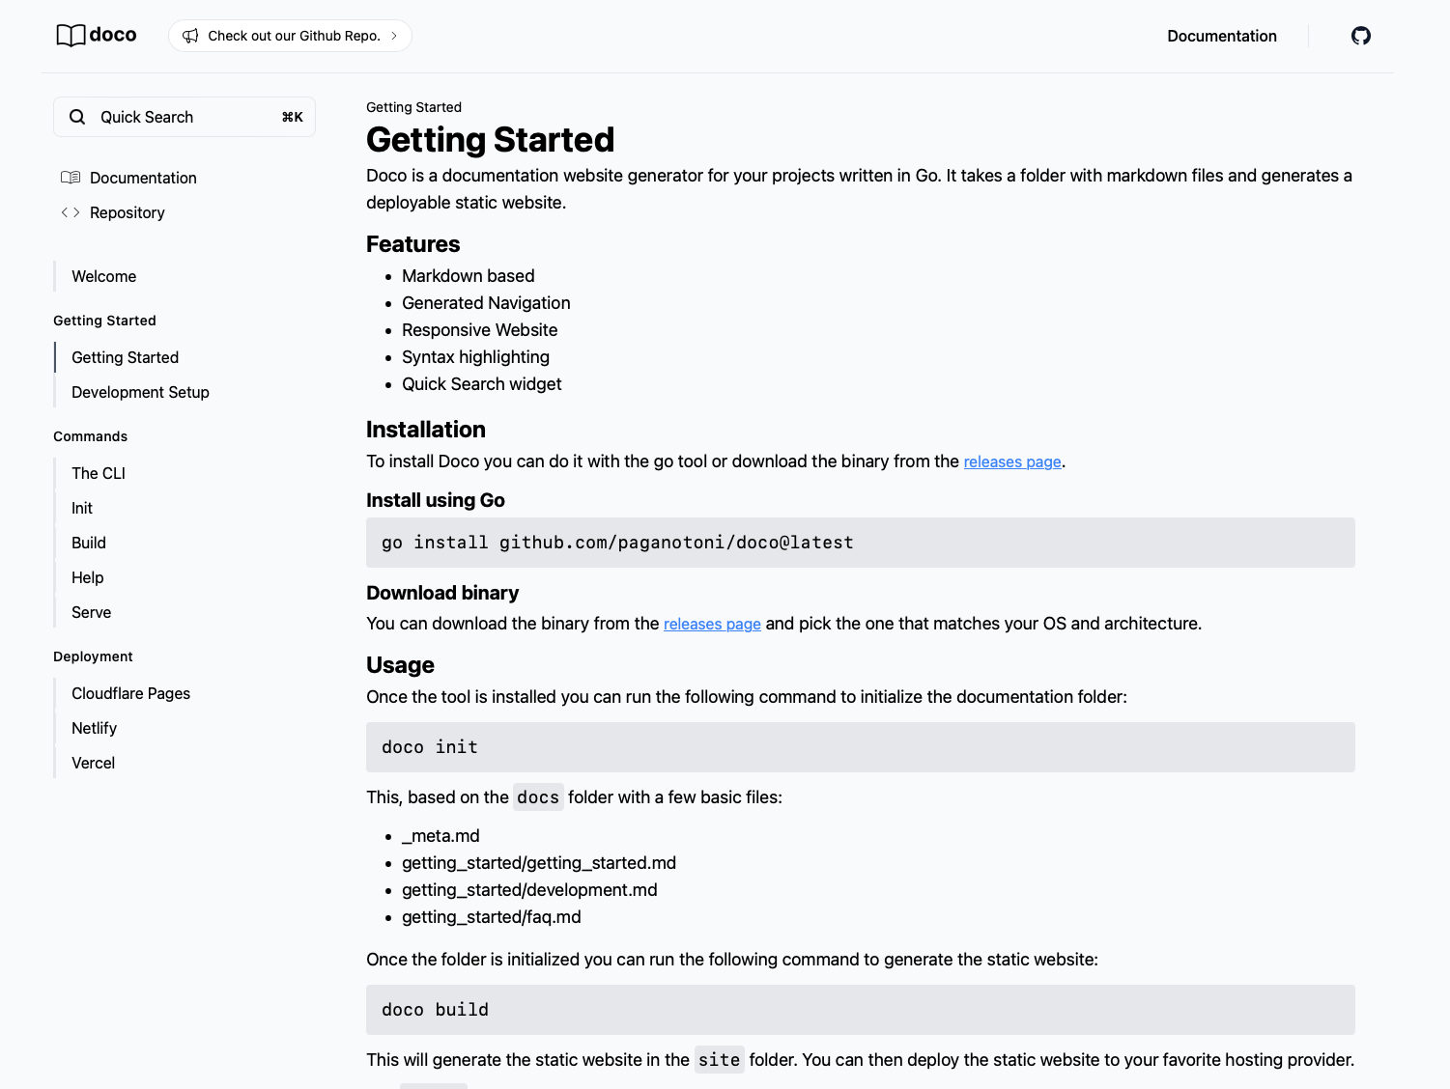Open the Welcome page in sidebar

click(103, 276)
